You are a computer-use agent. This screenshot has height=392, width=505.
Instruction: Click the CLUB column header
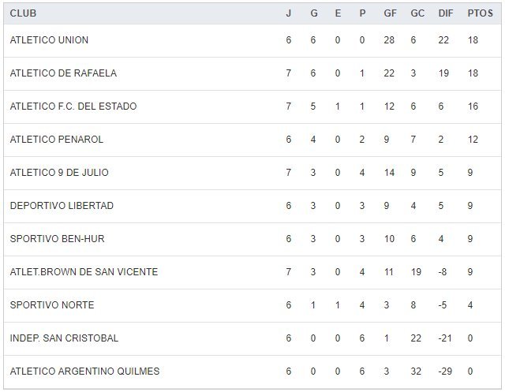coord(23,13)
